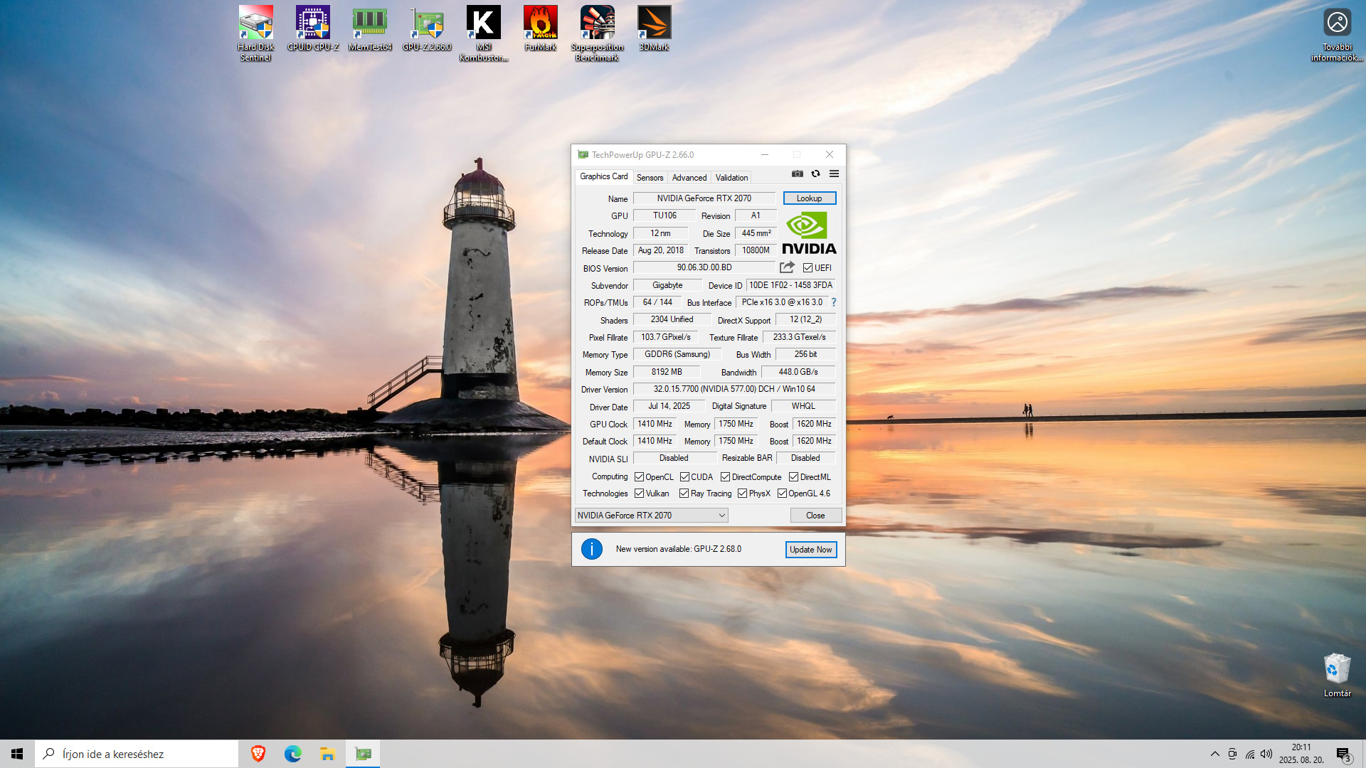Click the BIOS export share icon
The height and width of the screenshot is (768, 1366).
tap(787, 267)
